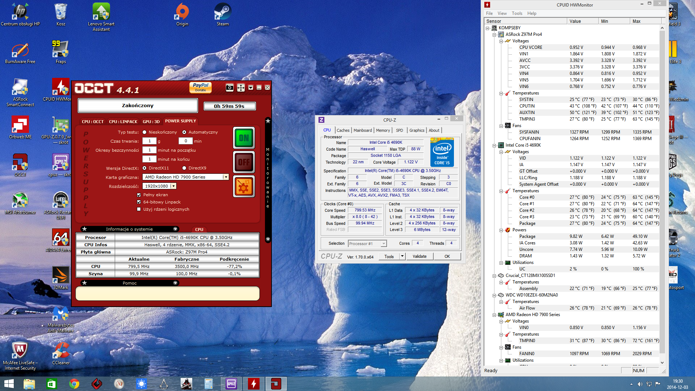Click the Validate button in CPU-Z
Image resolution: width=695 pixels, height=391 pixels.
point(420,256)
